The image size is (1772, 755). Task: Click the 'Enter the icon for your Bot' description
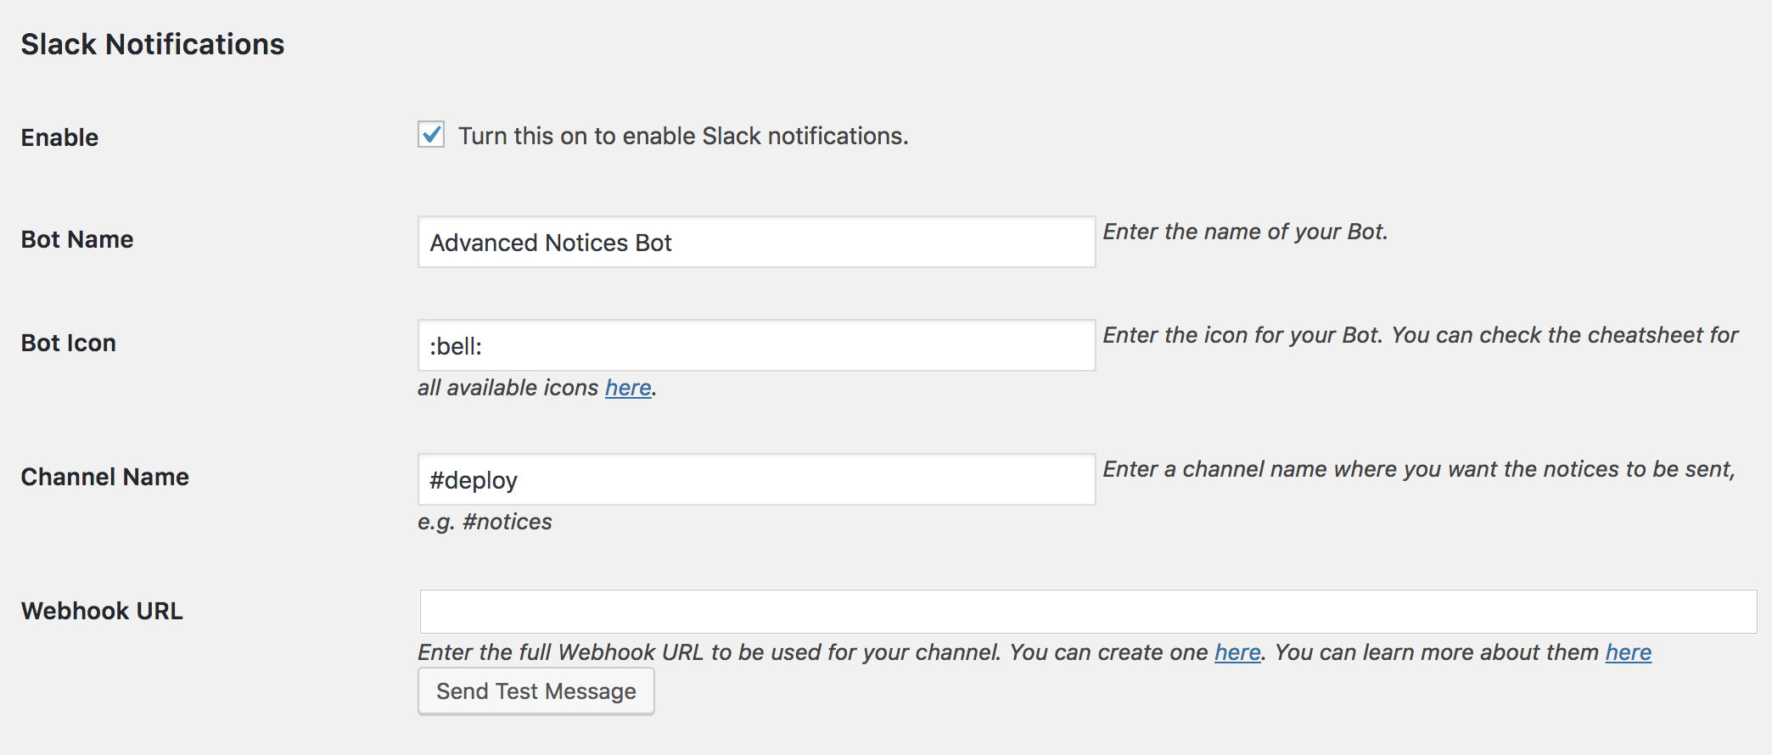(x=1420, y=336)
